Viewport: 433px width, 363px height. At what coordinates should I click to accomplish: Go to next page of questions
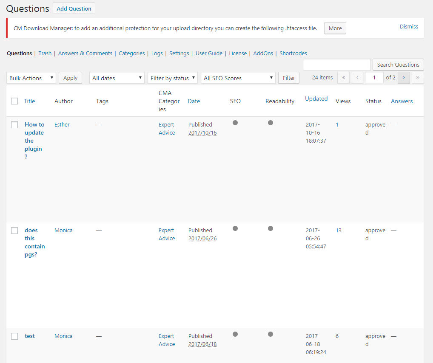pyautogui.click(x=404, y=78)
